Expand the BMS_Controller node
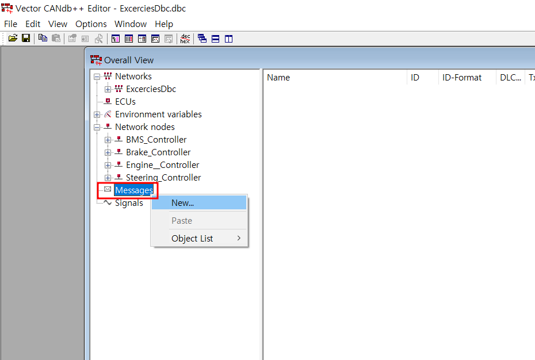Image resolution: width=535 pixels, height=360 pixels. tap(108, 140)
